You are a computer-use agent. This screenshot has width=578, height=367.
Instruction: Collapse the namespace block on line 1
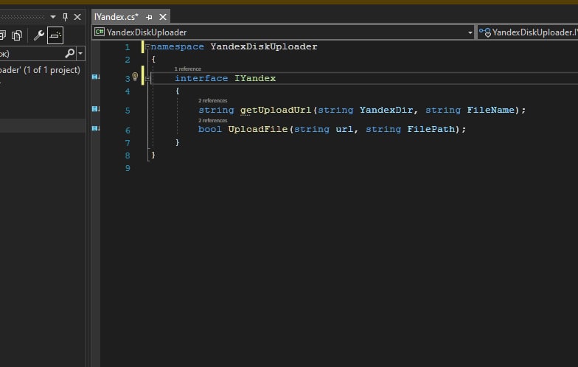tap(147, 47)
